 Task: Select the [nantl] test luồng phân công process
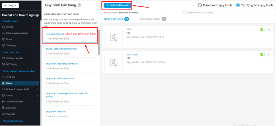tap(70, 51)
